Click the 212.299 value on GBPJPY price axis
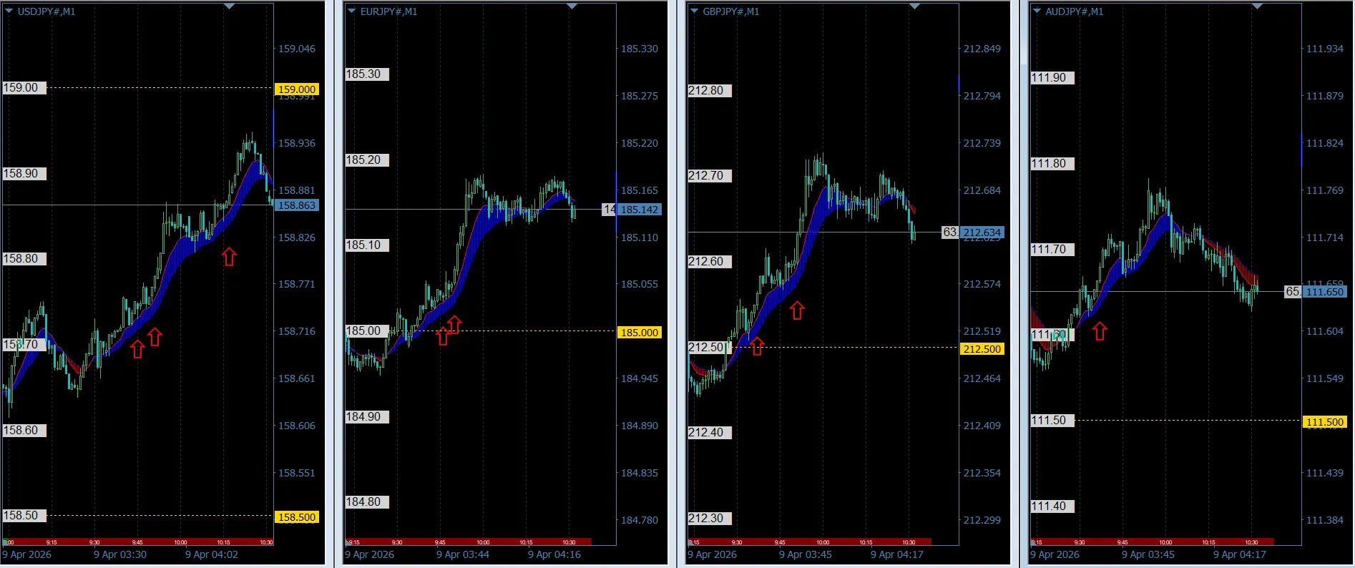 coord(982,520)
